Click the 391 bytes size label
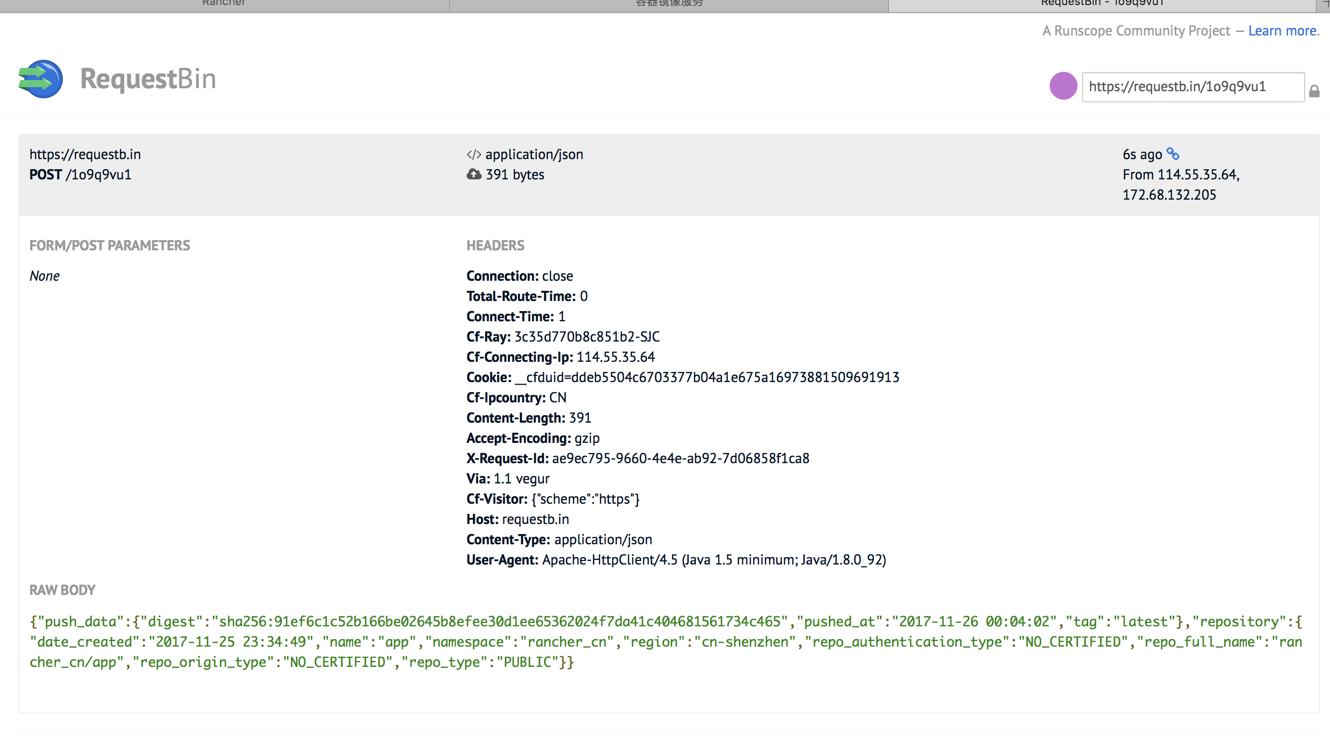 pos(515,175)
